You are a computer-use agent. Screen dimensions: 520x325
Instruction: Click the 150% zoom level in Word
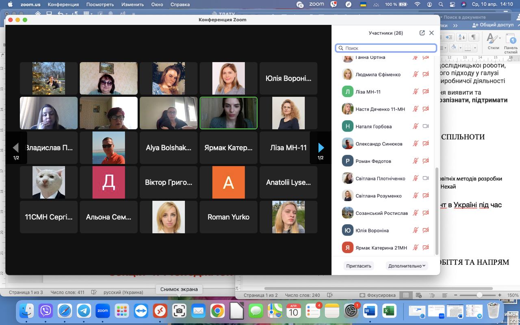[513, 295]
